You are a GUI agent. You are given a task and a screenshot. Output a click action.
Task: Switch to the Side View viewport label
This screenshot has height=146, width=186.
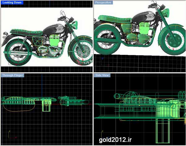pyautogui.click(x=103, y=75)
